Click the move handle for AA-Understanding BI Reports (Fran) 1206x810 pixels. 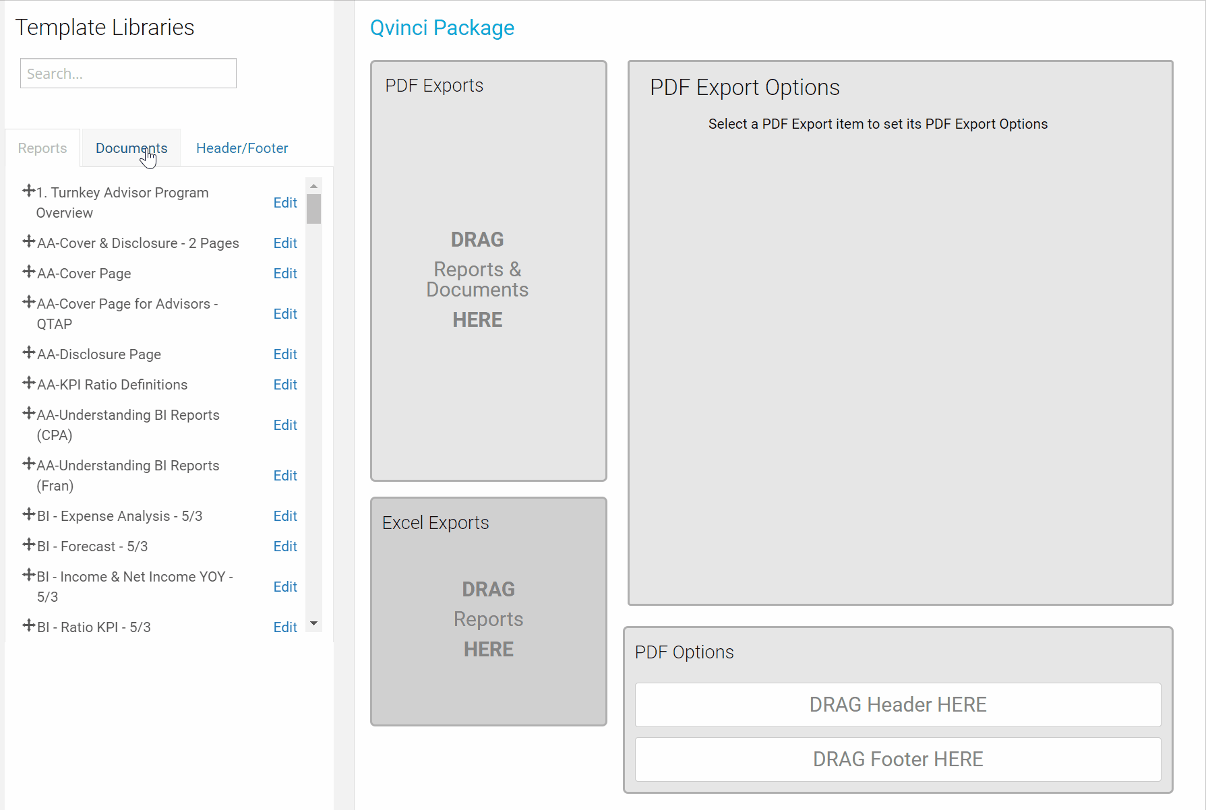pos(29,464)
